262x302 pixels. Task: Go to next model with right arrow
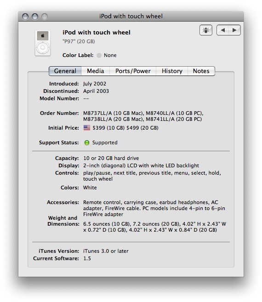tap(234, 30)
